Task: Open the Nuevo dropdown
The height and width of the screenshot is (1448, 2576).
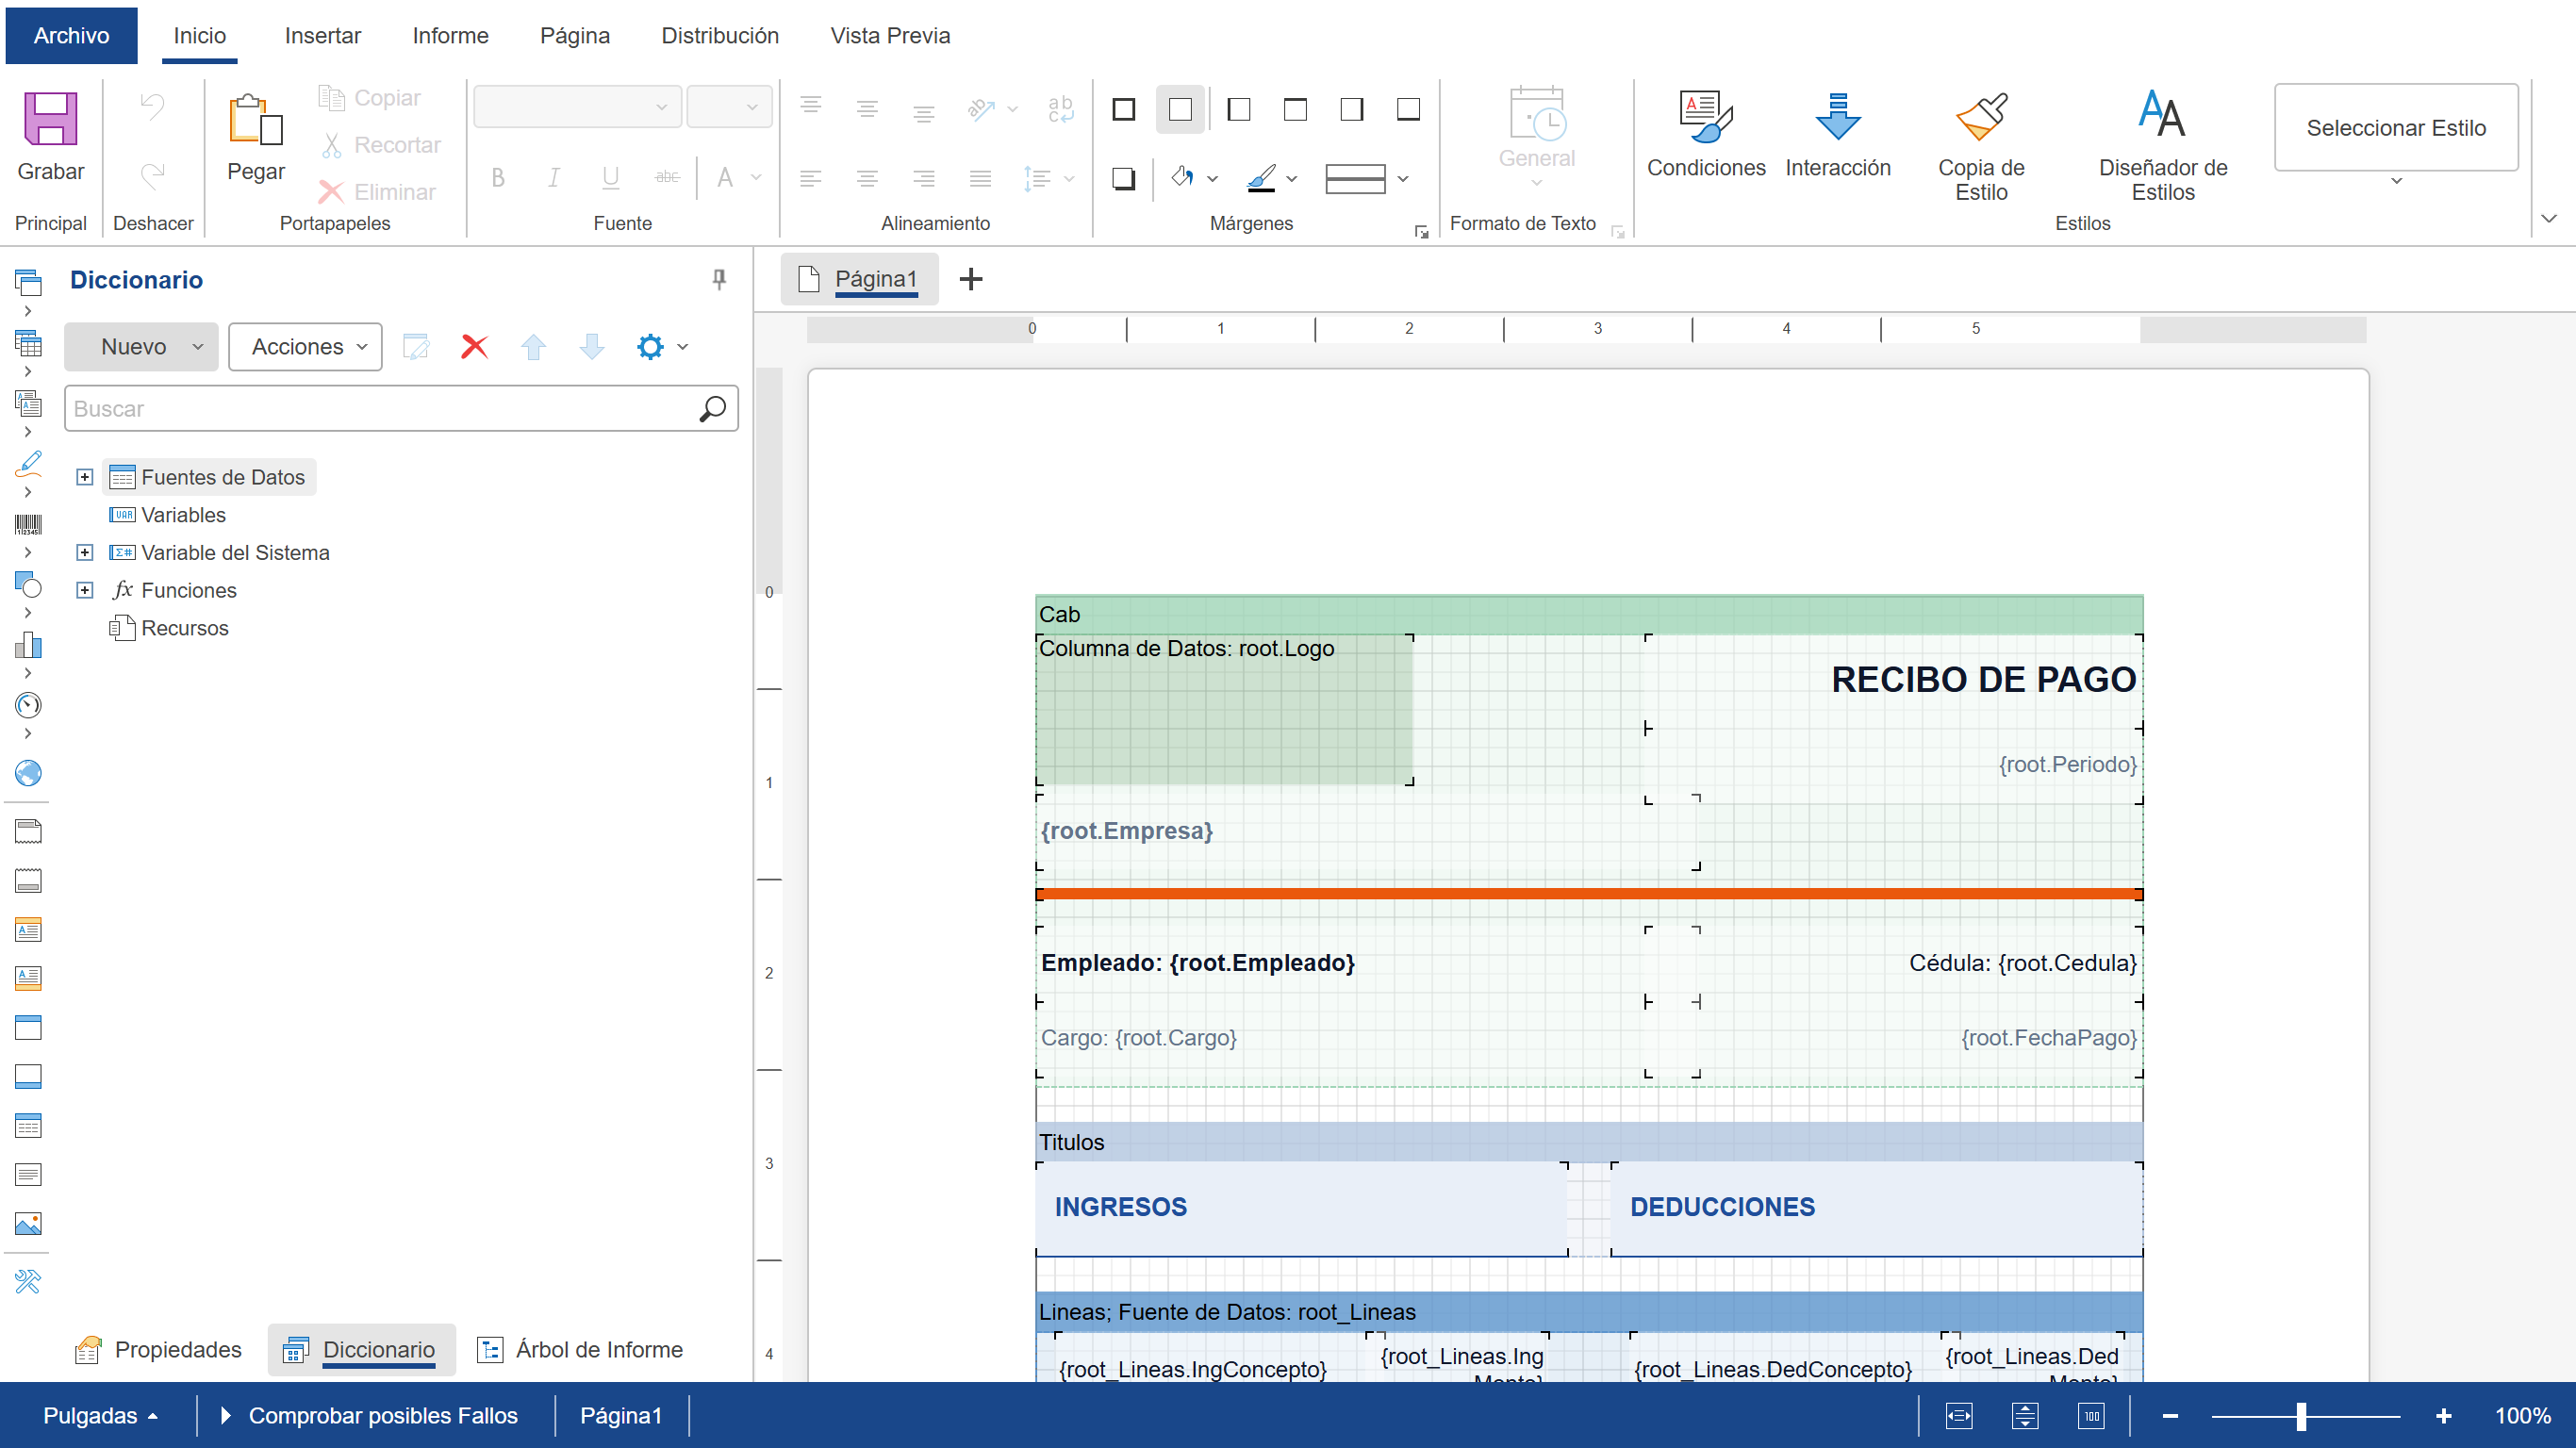Action: pos(141,347)
